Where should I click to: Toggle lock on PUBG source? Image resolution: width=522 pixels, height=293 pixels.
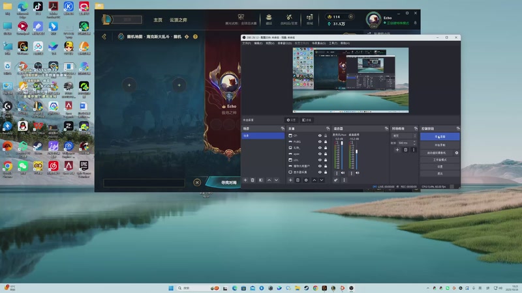point(326,142)
